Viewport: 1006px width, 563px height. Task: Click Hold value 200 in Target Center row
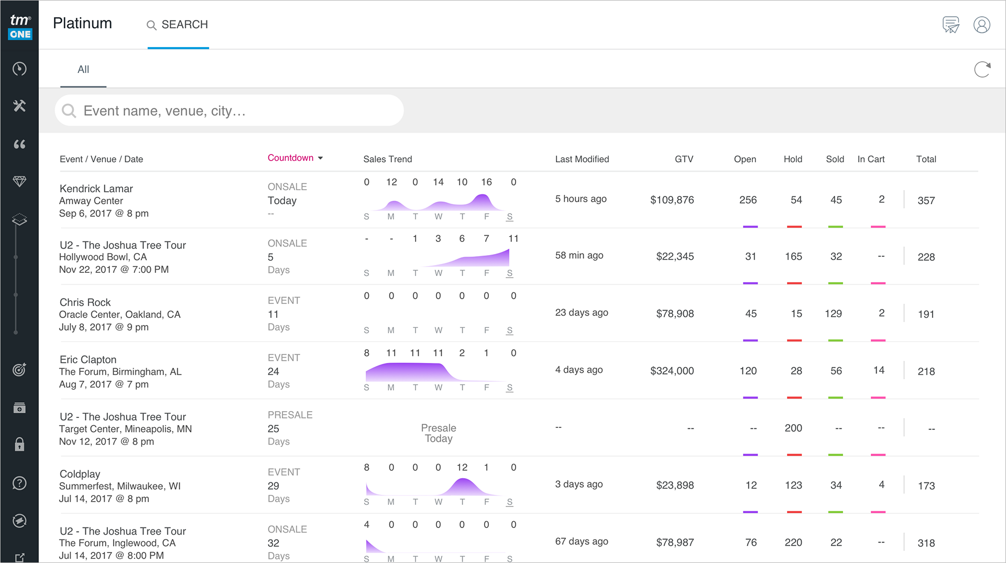793,428
